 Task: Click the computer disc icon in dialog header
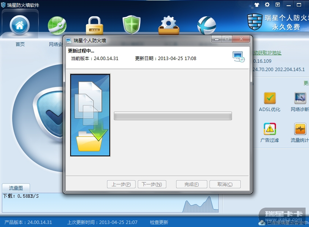coord(239,57)
